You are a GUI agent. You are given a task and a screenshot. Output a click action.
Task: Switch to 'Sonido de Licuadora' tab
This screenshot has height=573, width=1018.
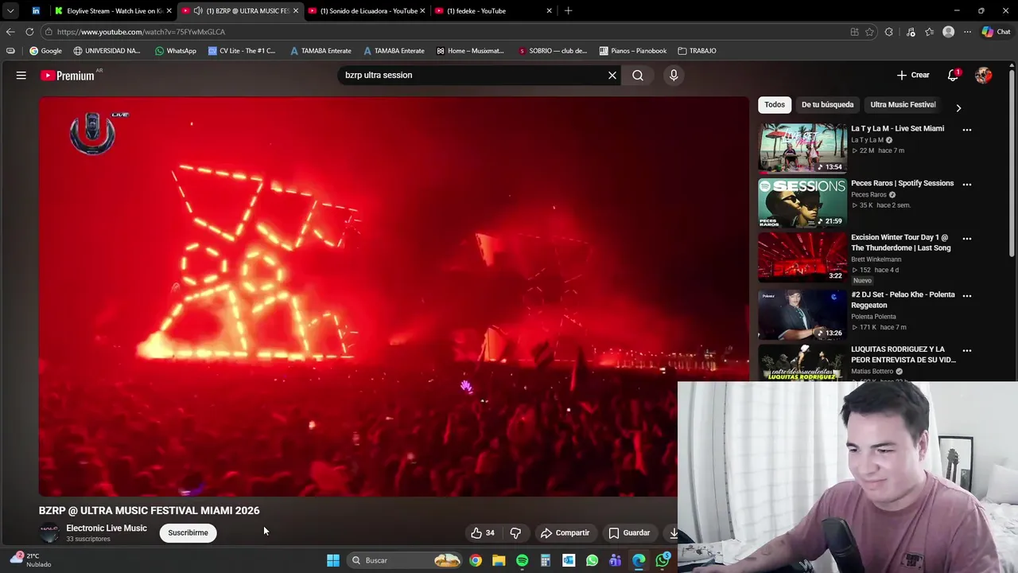pos(366,11)
